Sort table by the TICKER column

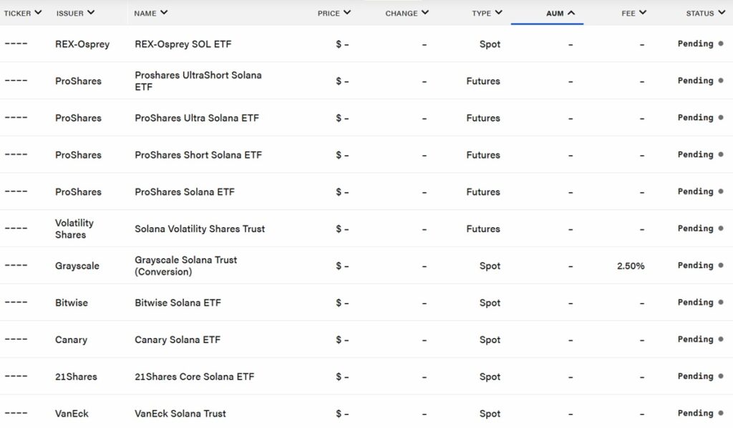[x=23, y=13]
